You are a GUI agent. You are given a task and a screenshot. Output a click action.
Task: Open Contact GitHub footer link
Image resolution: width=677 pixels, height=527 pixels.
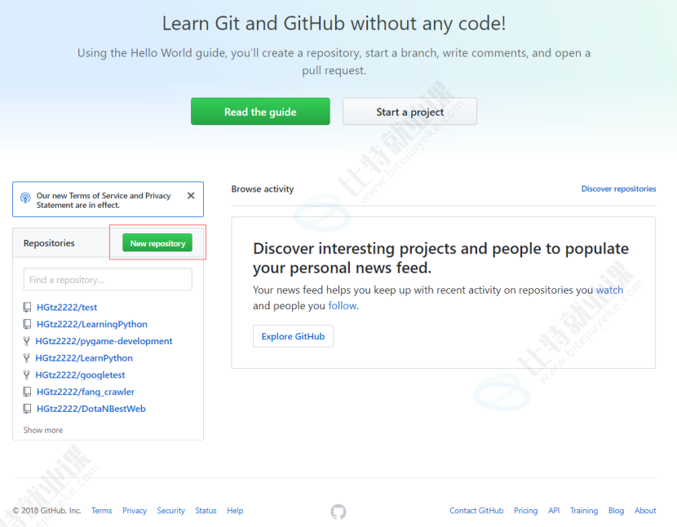tap(476, 511)
